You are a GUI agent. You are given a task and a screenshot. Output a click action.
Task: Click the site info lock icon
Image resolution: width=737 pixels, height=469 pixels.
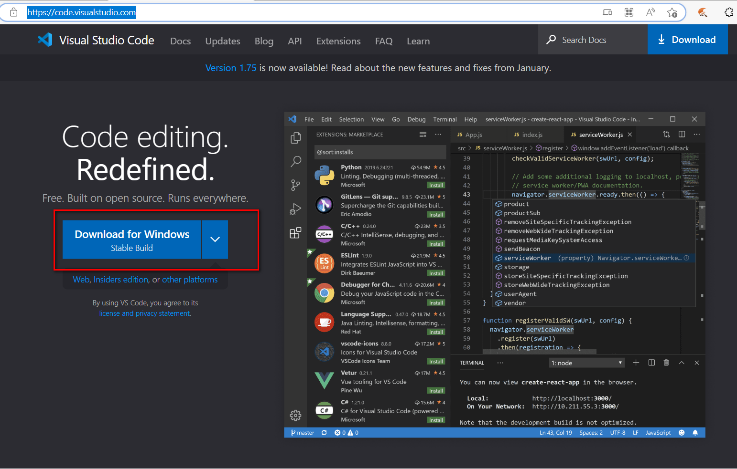point(14,12)
